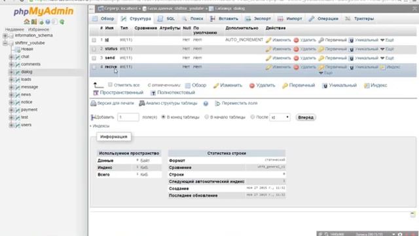This screenshot has width=419, height=236.
Task: Click the chat table icon in sidebar
Action: point(18,57)
